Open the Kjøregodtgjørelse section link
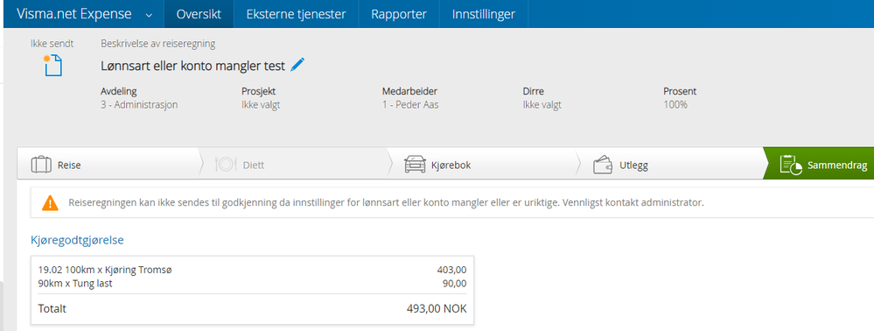Screen dimensions: 874x331 pos(77,241)
